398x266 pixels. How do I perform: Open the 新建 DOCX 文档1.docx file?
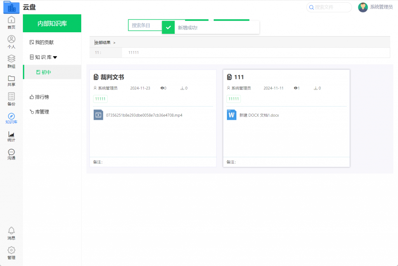[259, 115]
